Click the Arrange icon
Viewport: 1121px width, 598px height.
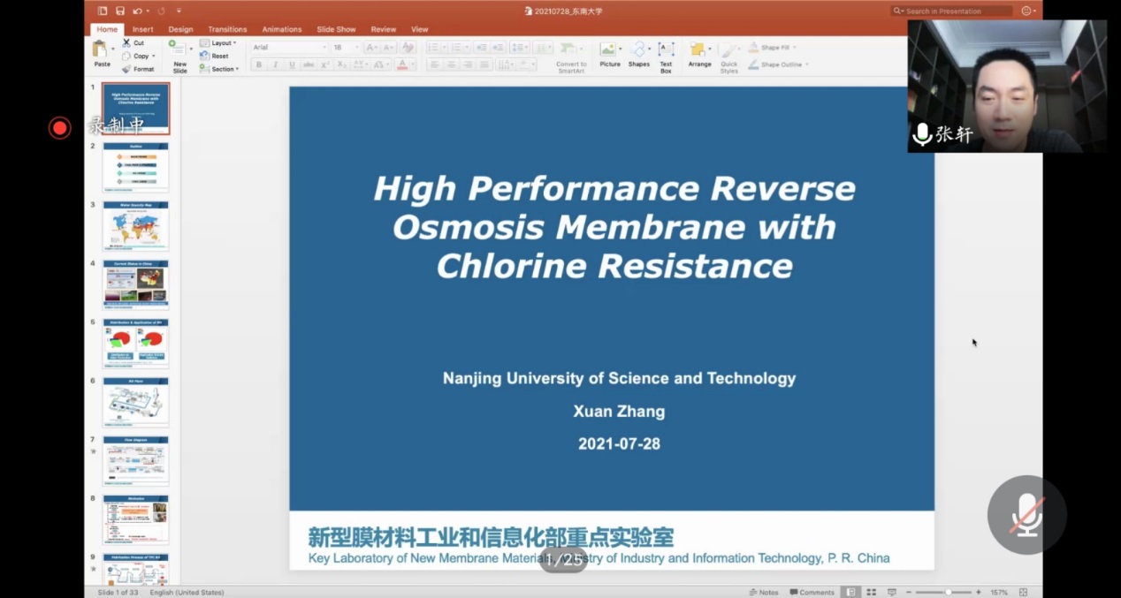pos(698,50)
